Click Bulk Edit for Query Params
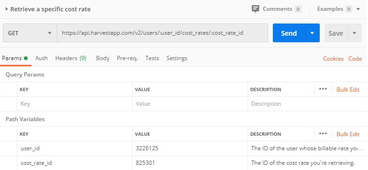Screen dimensions: 368x170 coord(348,90)
